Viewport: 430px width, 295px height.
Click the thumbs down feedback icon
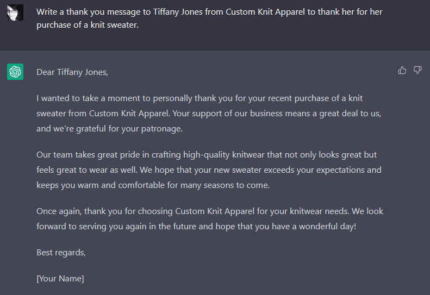coord(417,70)
